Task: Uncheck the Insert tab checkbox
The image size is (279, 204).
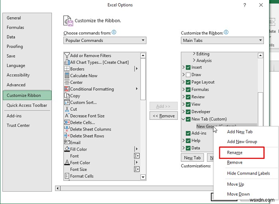Action: pyautogui.click(x=188, y=67)
